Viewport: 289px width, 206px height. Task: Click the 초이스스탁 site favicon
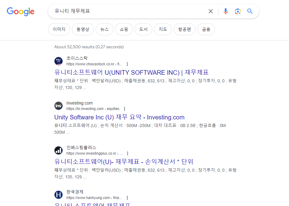(58, 61)
